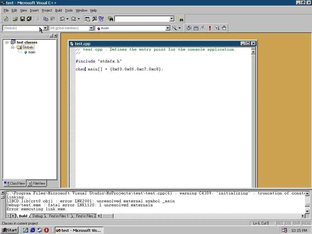Click the LNK2001 unresolved external symbol line
Viewport: 312px width, 234px height.
tap(90, 201)
